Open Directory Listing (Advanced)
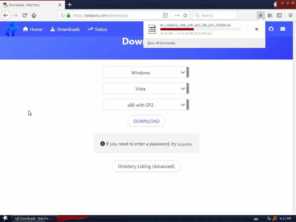Image resolution: width=296 pixels, height=222 pixels. coord(146,166)
